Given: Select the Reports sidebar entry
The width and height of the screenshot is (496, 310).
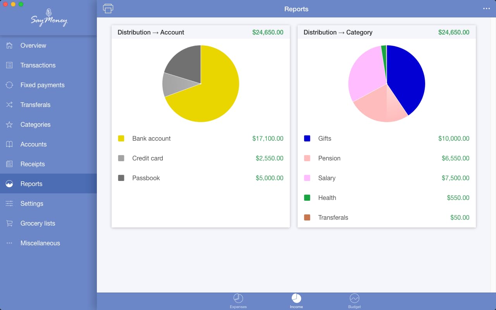Looking at the screenshot, I should [48, 184].
